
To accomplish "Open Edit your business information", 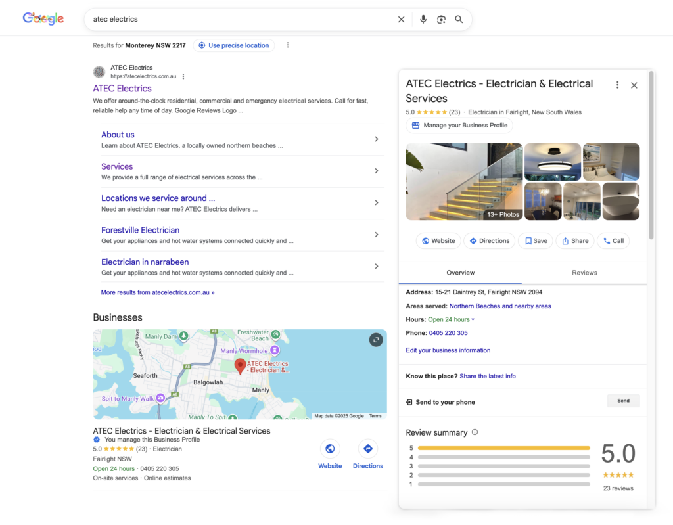I will pyautogui.click(x=448, y=350).
